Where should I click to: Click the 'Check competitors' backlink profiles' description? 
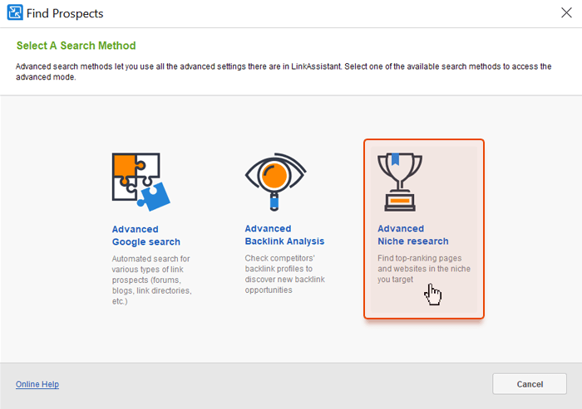(284, 274)
